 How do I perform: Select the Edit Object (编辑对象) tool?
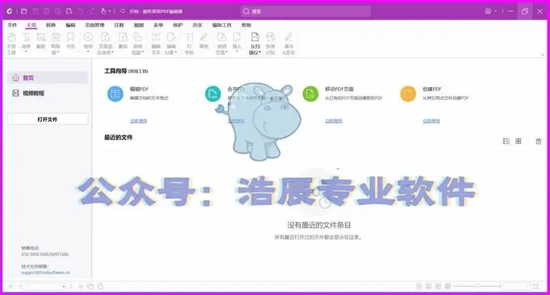(x=171, y=43)
